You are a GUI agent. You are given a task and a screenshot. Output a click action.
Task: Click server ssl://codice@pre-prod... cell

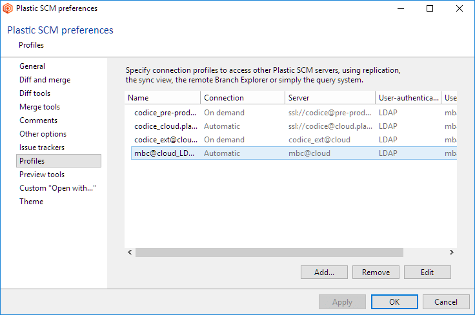point(330,113)
